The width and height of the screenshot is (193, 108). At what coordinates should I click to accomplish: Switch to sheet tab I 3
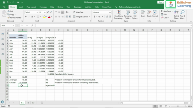tap(33, 103)
